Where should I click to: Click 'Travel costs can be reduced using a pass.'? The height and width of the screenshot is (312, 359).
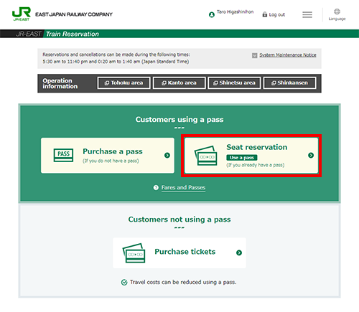point(183,283)
